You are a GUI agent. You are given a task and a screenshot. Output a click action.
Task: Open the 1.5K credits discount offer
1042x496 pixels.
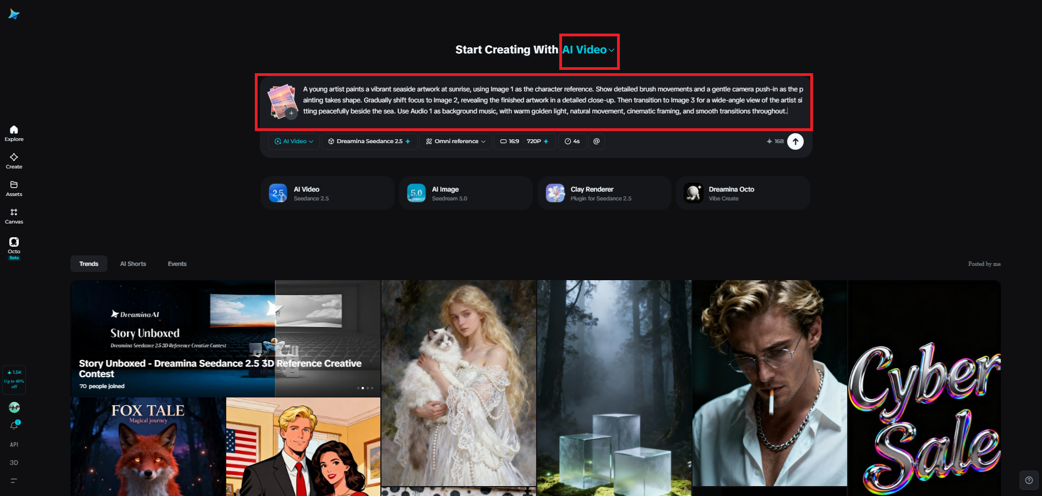pyautogui.click(x=14, y=379)
